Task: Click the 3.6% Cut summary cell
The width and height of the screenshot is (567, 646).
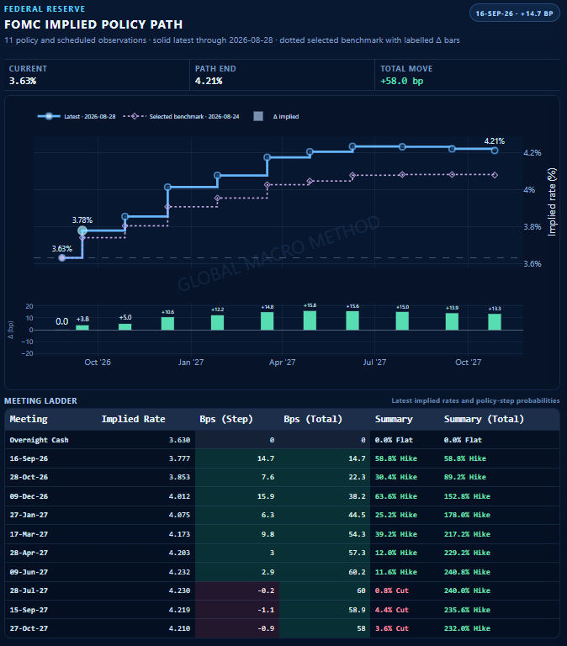Action: [x=392, y=628]
